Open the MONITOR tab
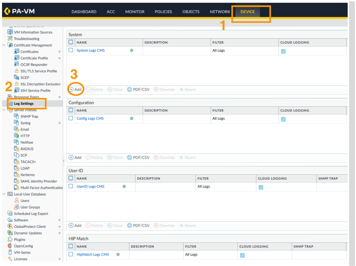Viewport: 356px width, 266px height. click(135, 12)
